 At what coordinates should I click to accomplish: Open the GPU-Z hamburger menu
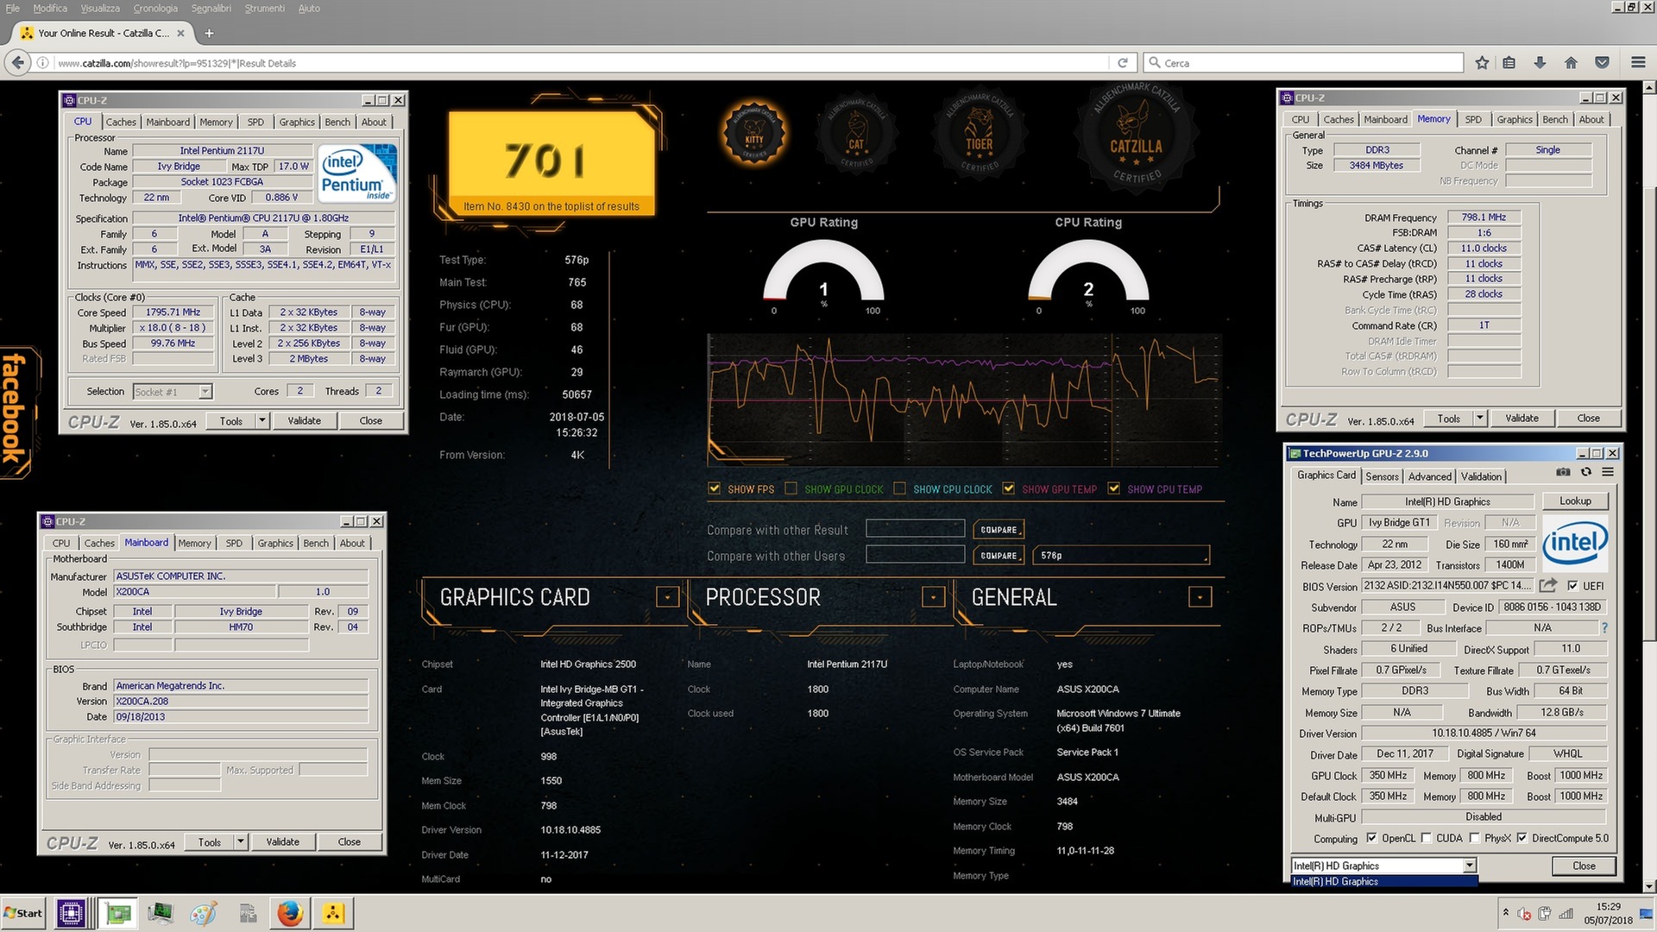[x=1608, y=472]
